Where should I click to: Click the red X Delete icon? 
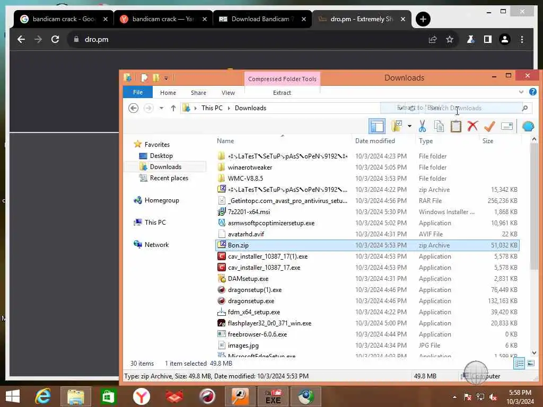(x=472, y=126)
